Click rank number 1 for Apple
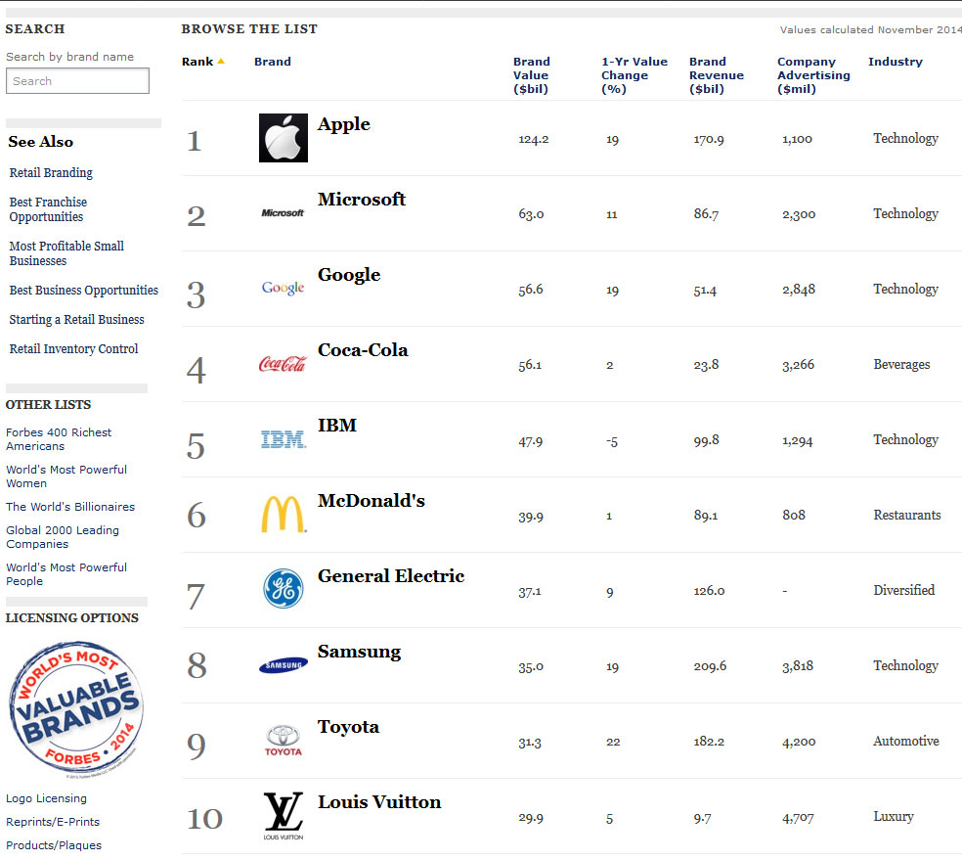962x860 pixels. tap(194, 141)
